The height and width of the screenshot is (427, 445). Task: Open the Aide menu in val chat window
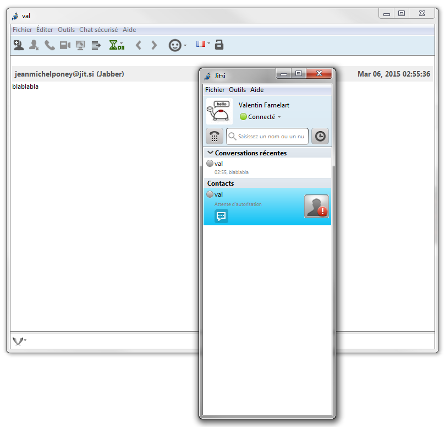point(129,30)
